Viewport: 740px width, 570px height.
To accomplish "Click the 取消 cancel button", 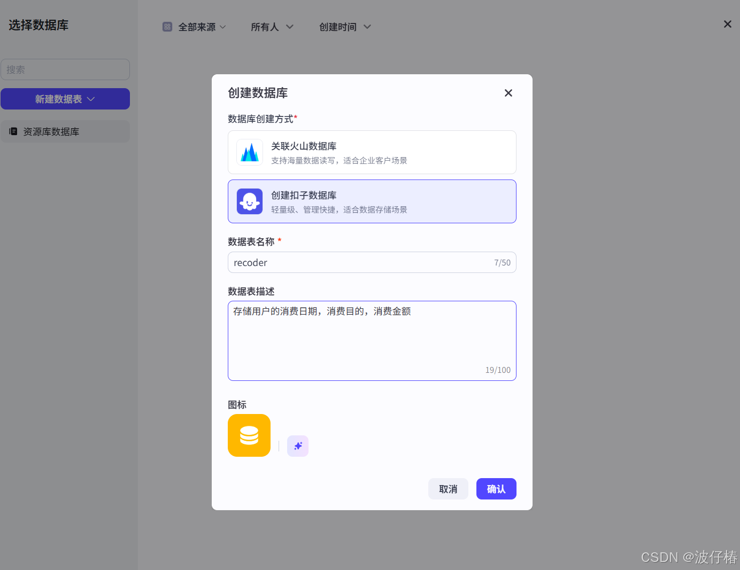I will [x=448, y=489].
